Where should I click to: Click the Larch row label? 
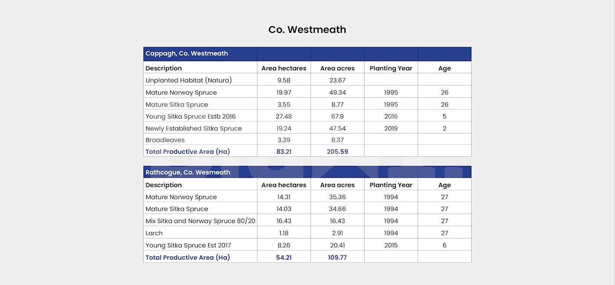154,233
